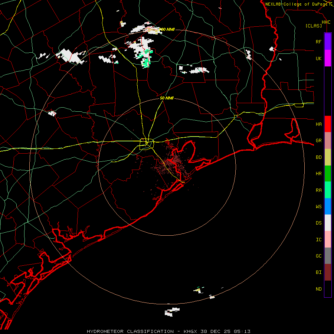Viewport: 334px width, 334px height.
Task: Click the HHC product label
Action: [326, 22]
